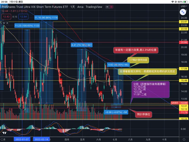The width and height of the screenshot is (189, 142).
Task: Open chart settings gear icon
Action: [x=184, y=139]
